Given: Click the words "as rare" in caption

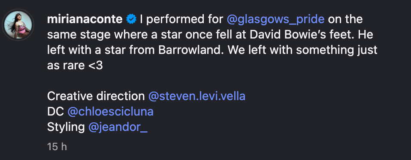Looking at the screenshot, I should pos(66,65).
